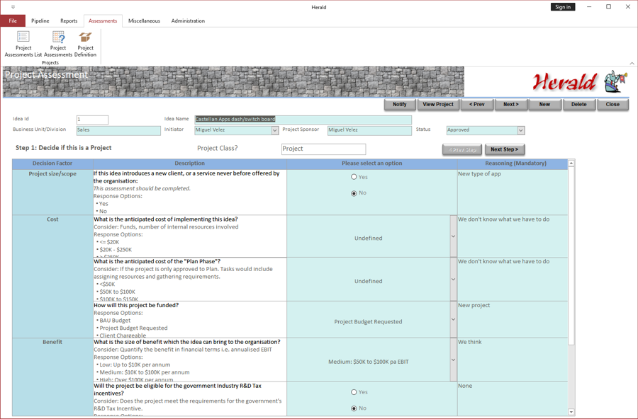Click the Idea Name field

tap(303, 120)
